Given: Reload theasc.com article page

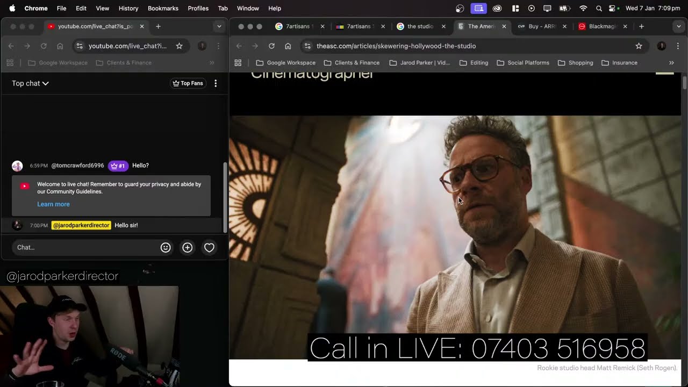Looking at the screenshot, I should coord(271,46).
